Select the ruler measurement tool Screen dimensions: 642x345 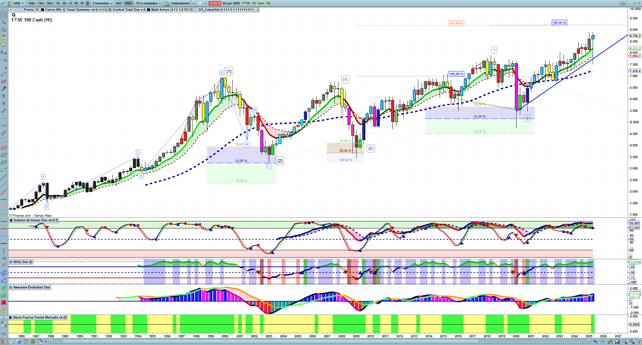(x=4, y=133)
